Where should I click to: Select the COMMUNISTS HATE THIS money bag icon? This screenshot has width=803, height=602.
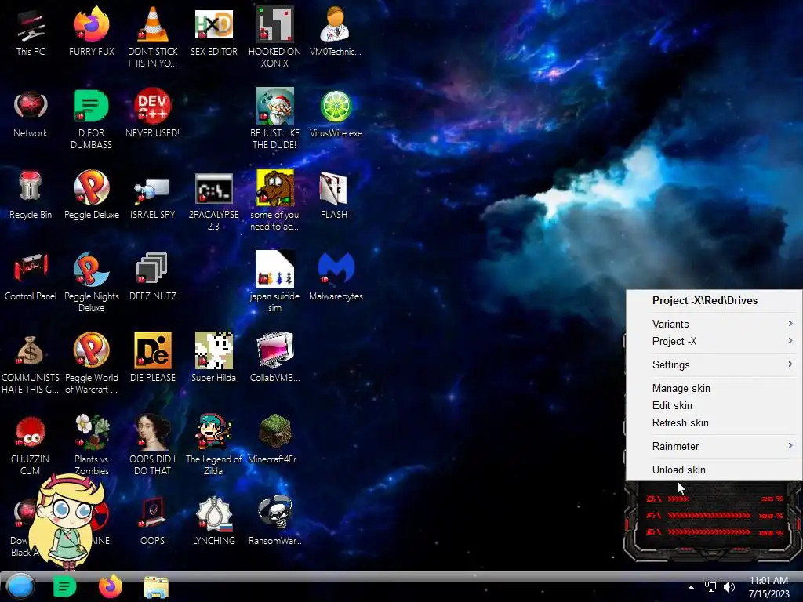(x=31, y=364)
